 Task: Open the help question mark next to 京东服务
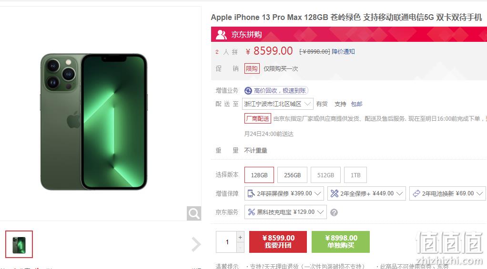point(334,212)
